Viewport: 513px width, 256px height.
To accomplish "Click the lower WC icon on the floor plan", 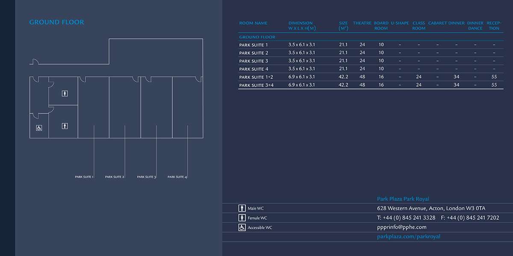I will pyautogui.click(x=64, y=126).
